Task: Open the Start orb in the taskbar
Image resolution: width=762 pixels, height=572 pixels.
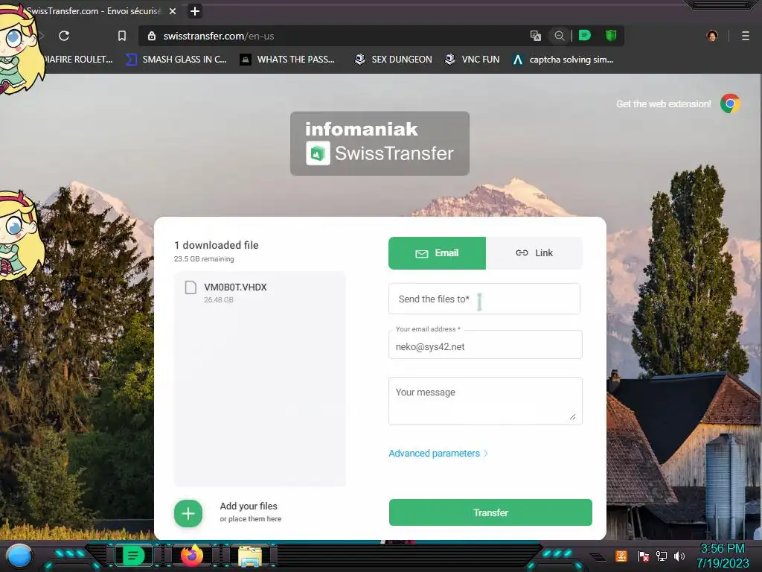Action: coord(19,557)
